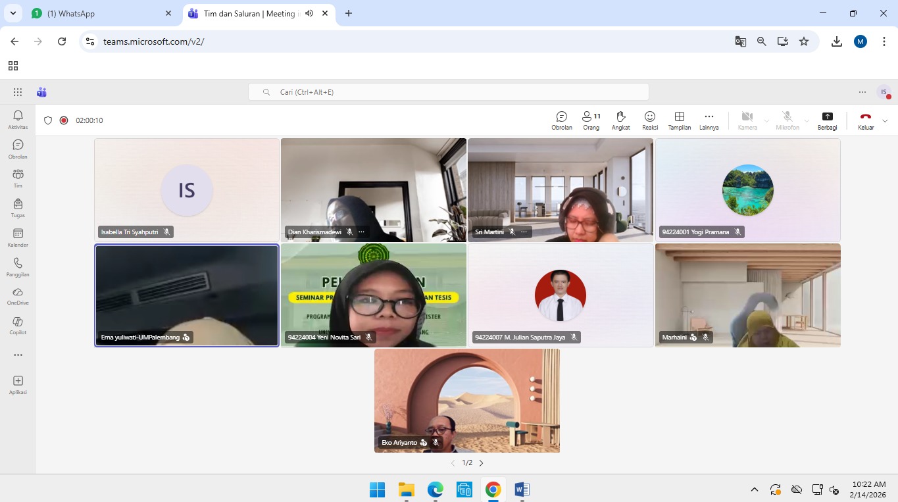This screenshot has width=898, height=502.
Task: Open Copilot from the left sidebar
Action: pyautogui.click(x=18, y=325)
